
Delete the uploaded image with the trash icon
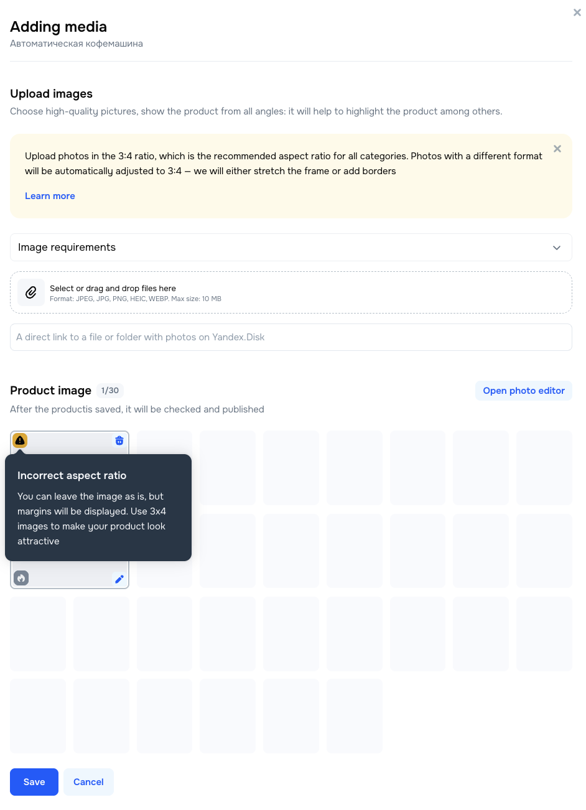[x=119, y=440]
